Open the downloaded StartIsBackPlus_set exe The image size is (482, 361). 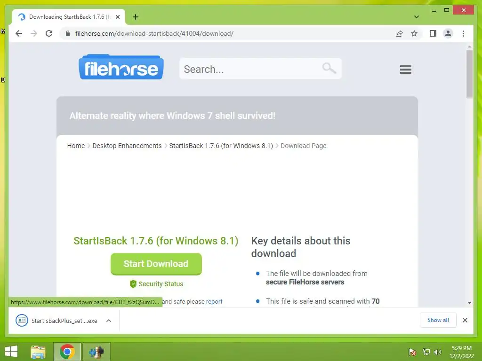(x=56, y=321)
